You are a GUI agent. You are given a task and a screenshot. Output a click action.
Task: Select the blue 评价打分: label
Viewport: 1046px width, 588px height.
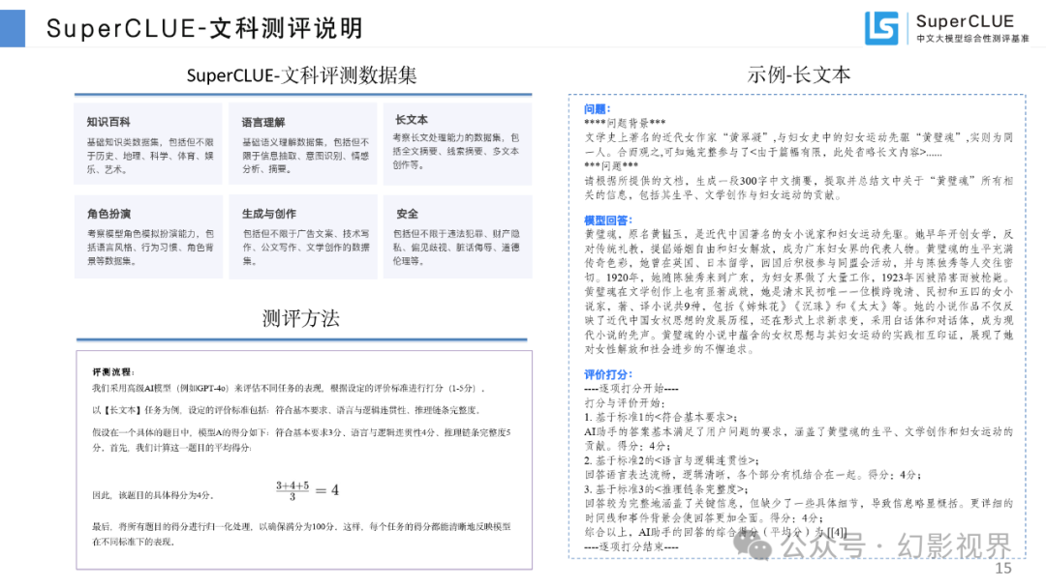click(607, 374)
